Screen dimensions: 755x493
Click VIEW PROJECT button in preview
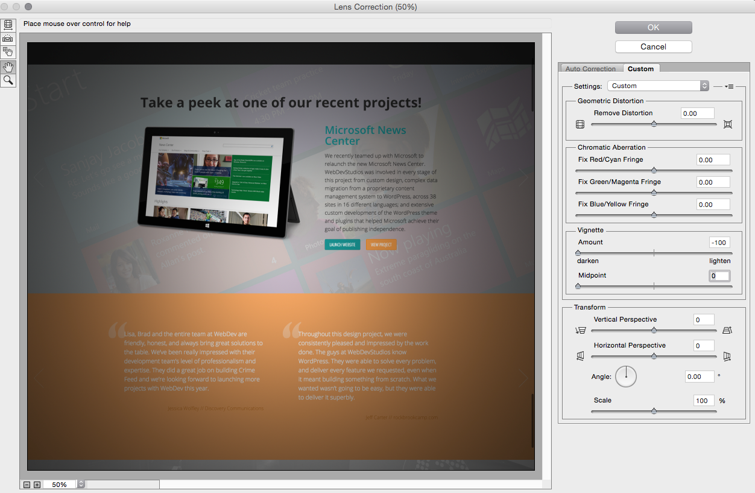(x=381, y=244)
